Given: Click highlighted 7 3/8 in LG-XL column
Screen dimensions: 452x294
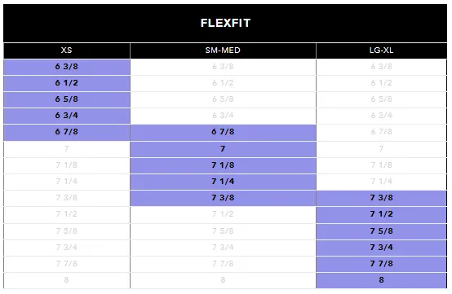Looking at the screenshot, I should 381,198.
